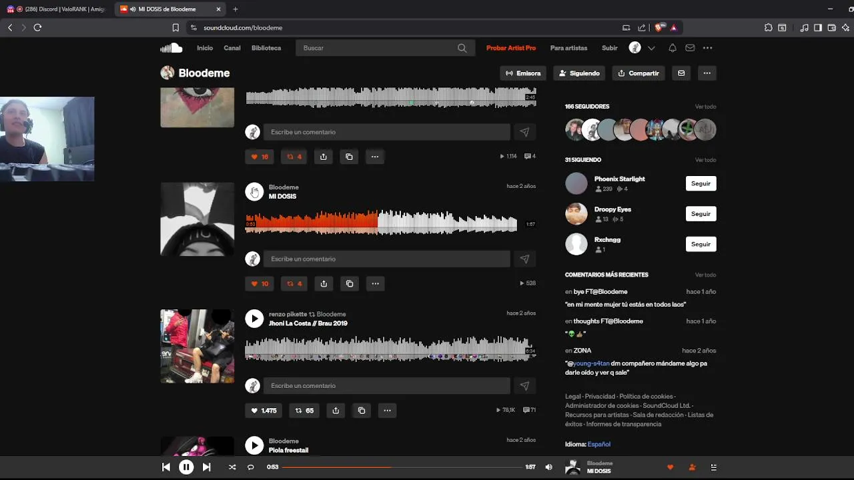Image resolution: width=854 pixels, height=480 pixels.
Task: Open the Inicio tab
Action: (x=205, y=48)
